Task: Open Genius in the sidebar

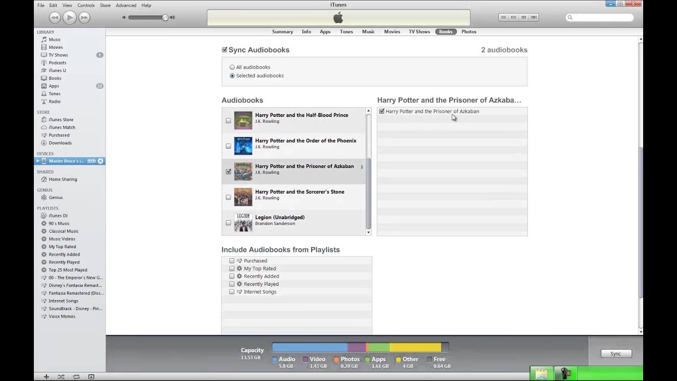Action: click(56, 197)
